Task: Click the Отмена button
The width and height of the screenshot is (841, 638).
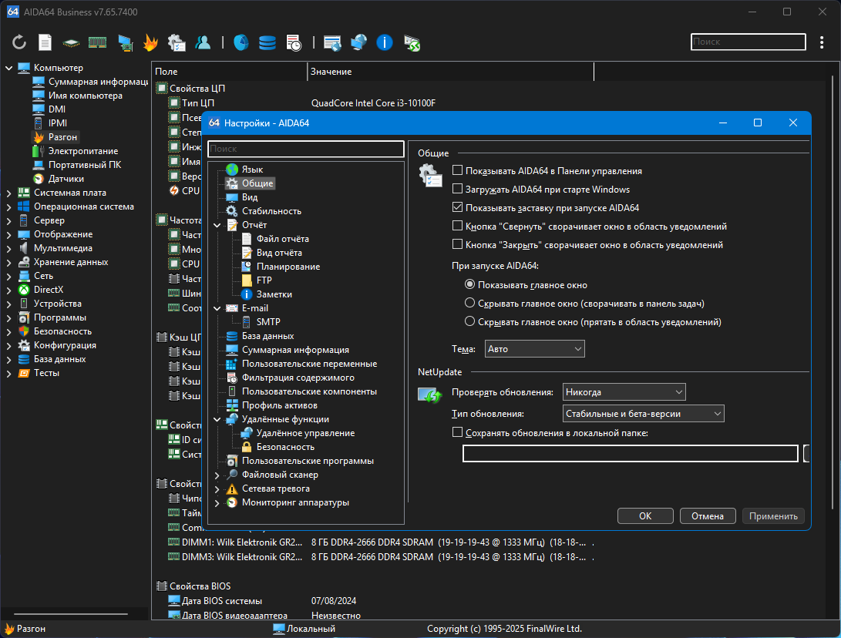Action: [708, 515]
